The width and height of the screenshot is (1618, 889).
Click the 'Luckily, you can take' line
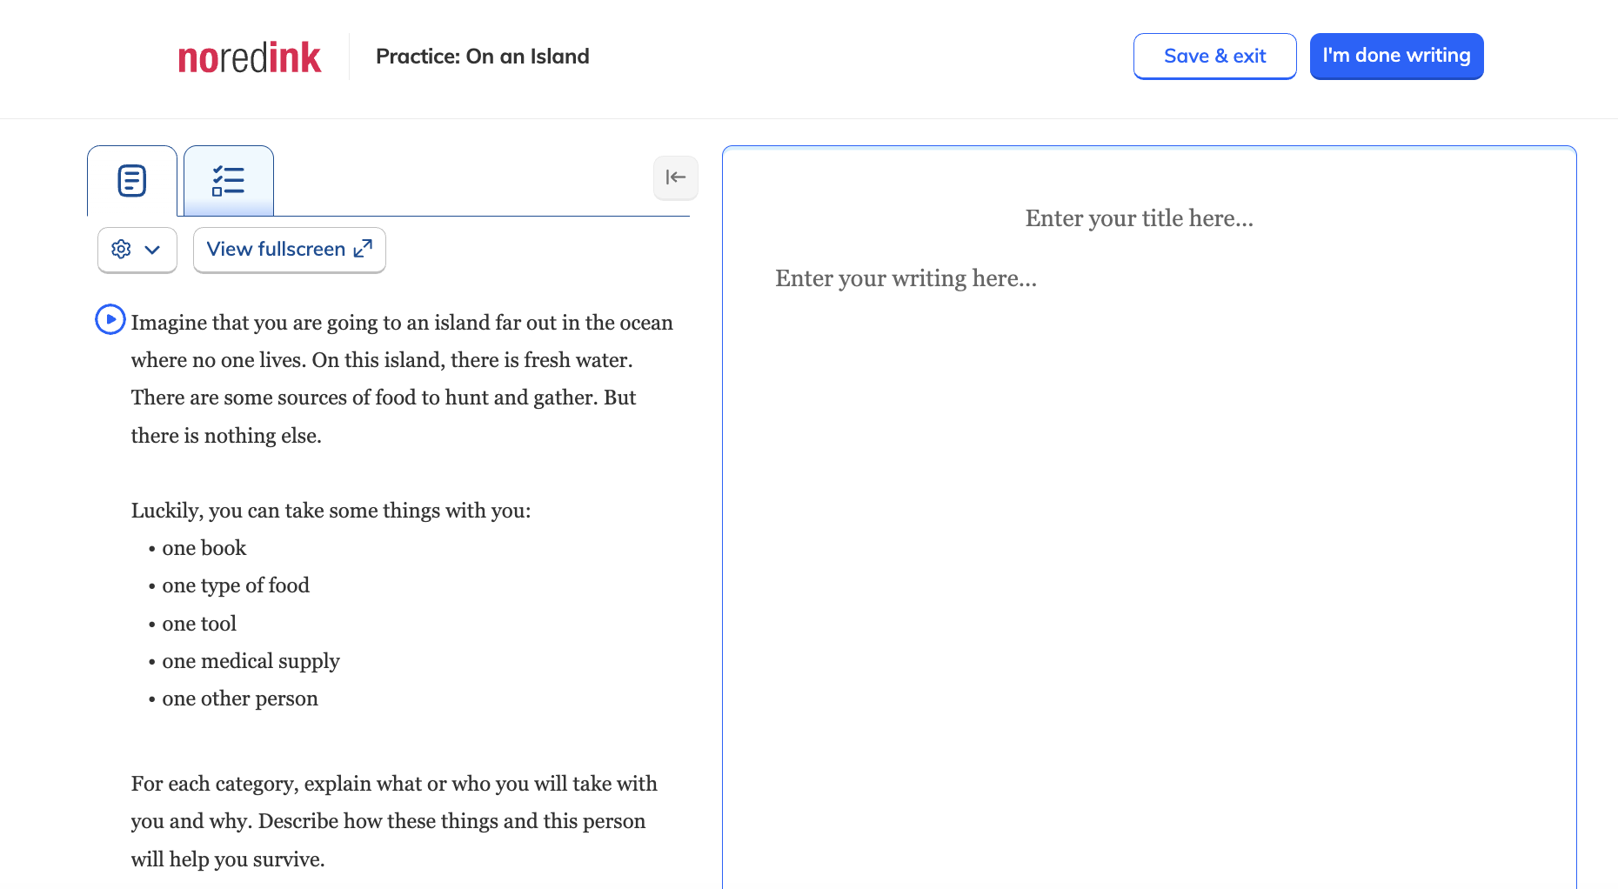pyautogui.click(x=331, y=511)
